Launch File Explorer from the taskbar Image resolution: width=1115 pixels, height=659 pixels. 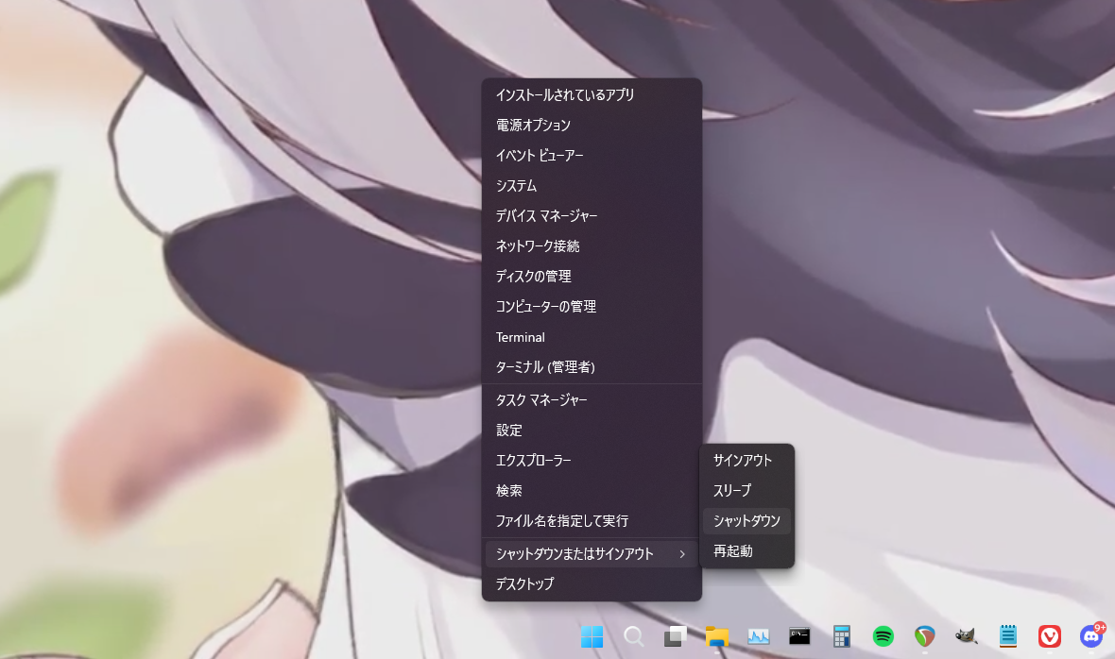[x=717, y=636]
